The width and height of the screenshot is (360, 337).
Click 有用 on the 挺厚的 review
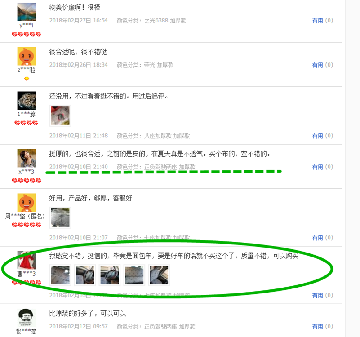(x=317, y=167)
